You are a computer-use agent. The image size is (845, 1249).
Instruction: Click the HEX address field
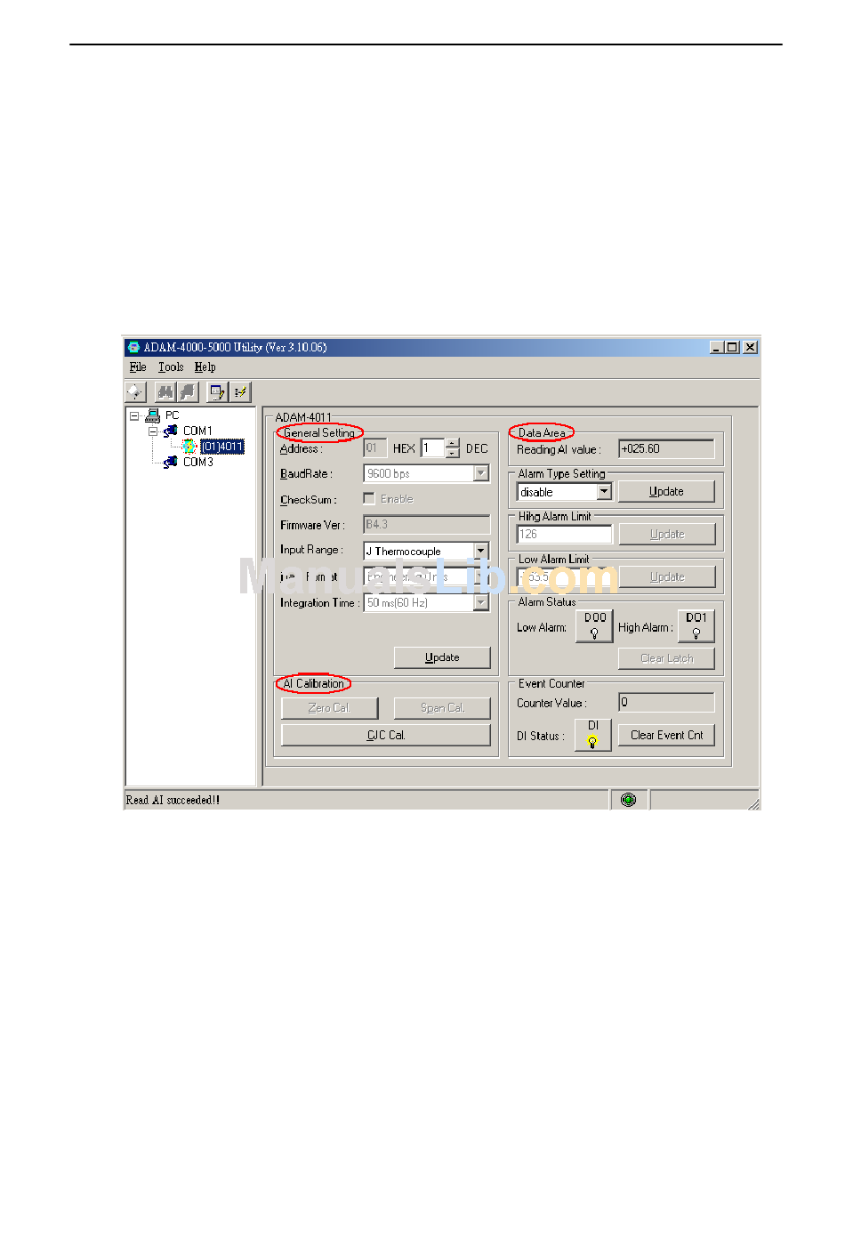coord(375,448)
